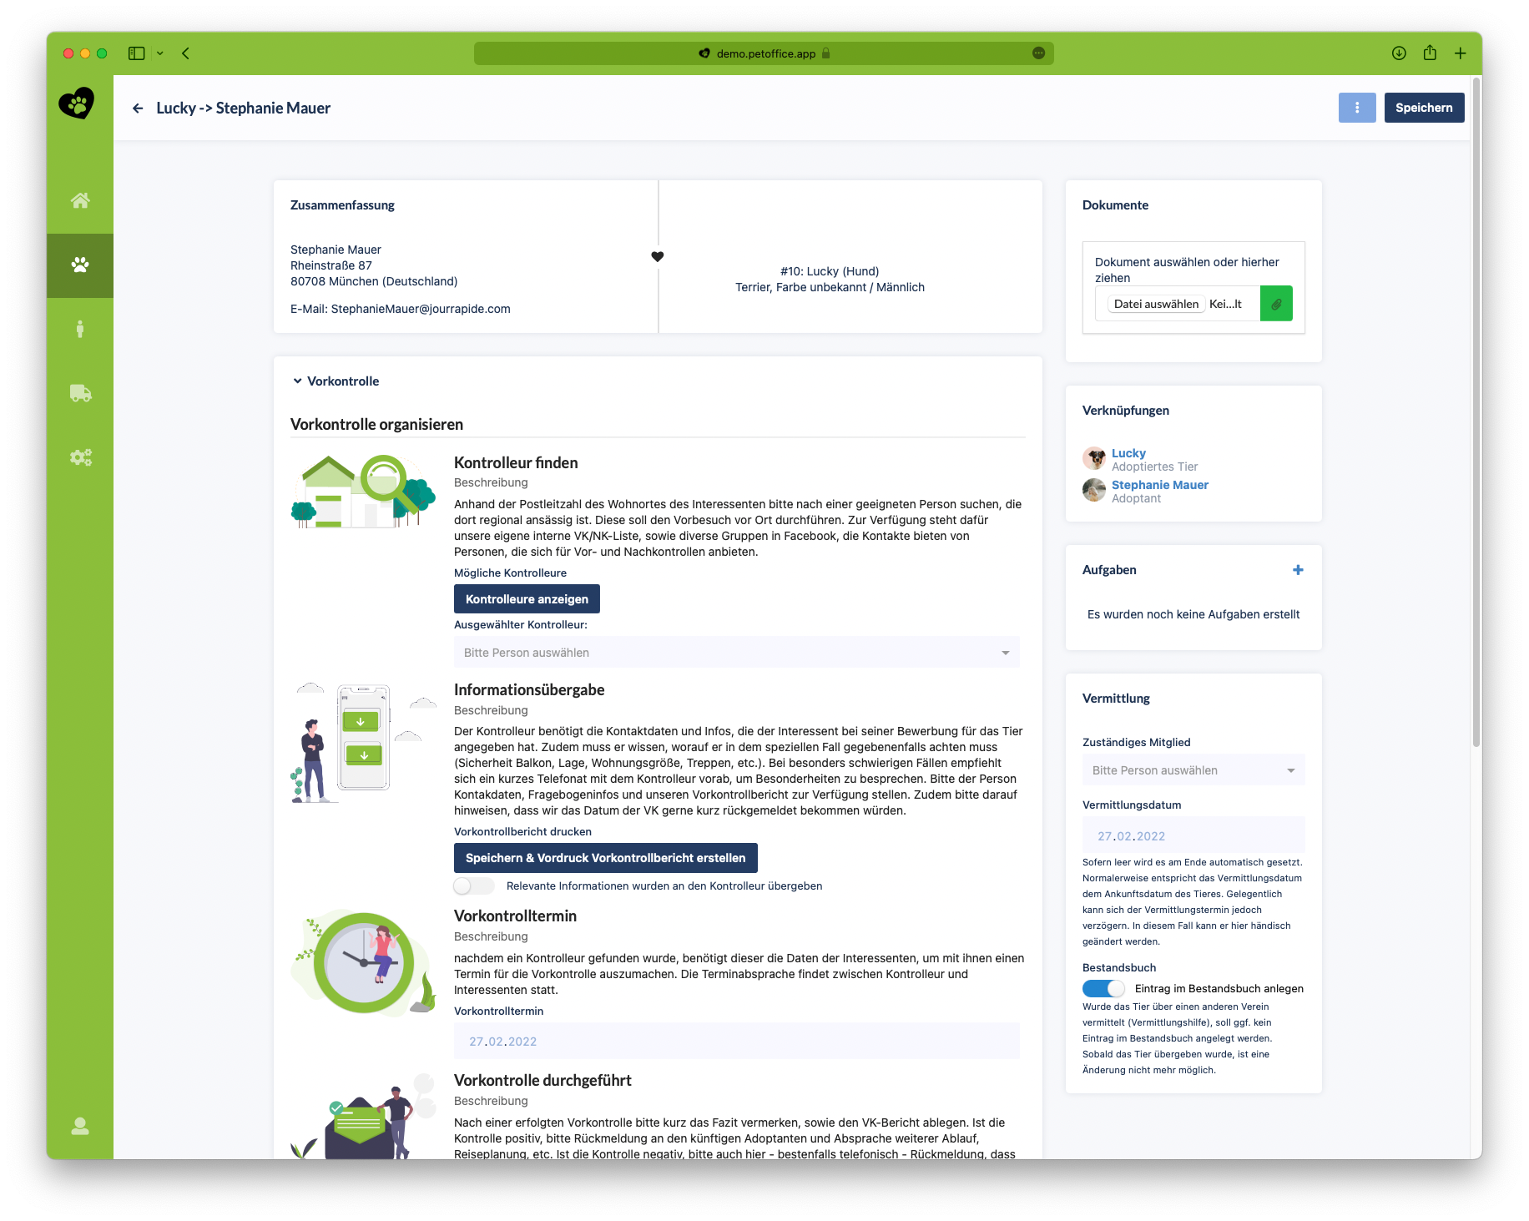1529x1221 pixels.
Task: Click the site icon in address bar
Action: (x=704, y=53)
